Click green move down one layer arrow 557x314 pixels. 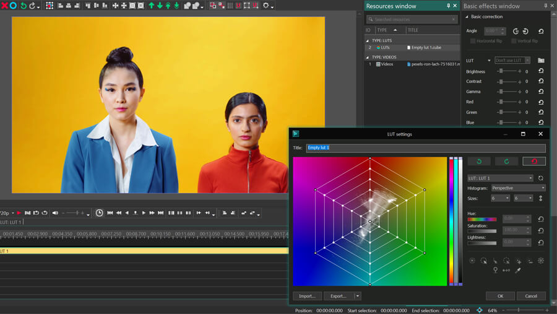160,6
